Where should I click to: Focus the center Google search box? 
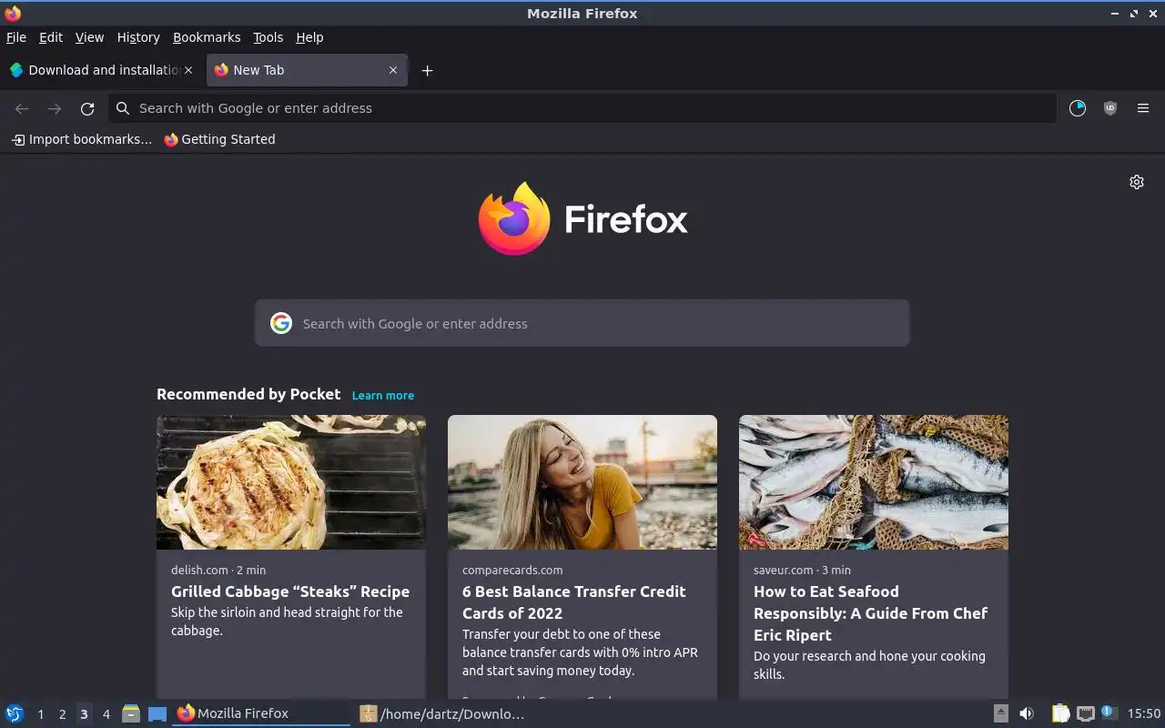582,323
